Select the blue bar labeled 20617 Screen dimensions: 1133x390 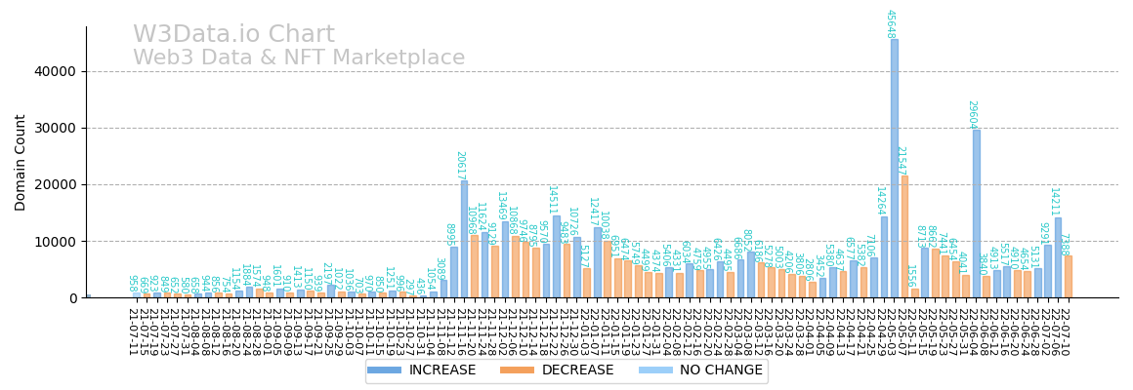pyautogui.click(x=464, y=239)
